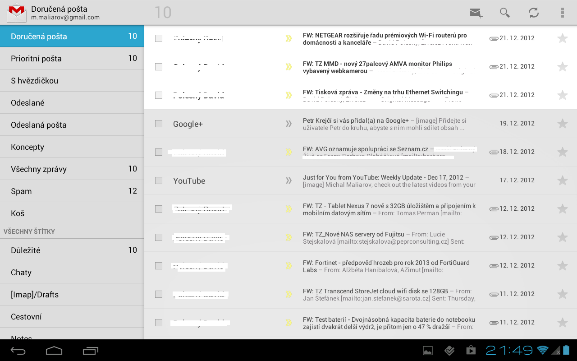Check the box beside Google+ email

(x=159, y=124)
